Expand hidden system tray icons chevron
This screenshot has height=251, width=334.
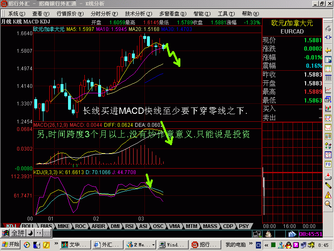coord(266,245)
